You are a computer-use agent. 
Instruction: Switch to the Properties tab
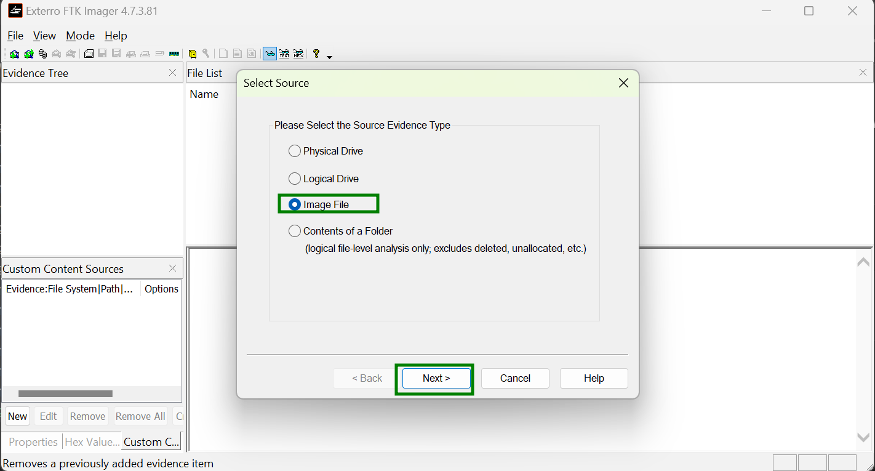[x=33, y=442]
